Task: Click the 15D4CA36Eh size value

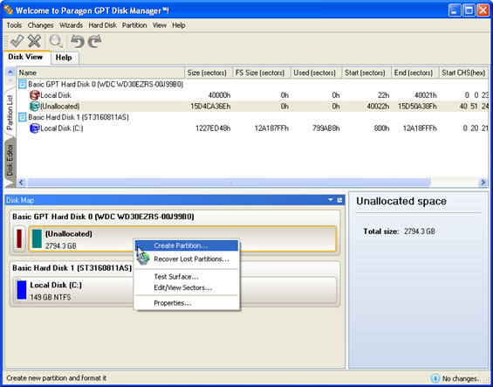Action: pos(210,106)
